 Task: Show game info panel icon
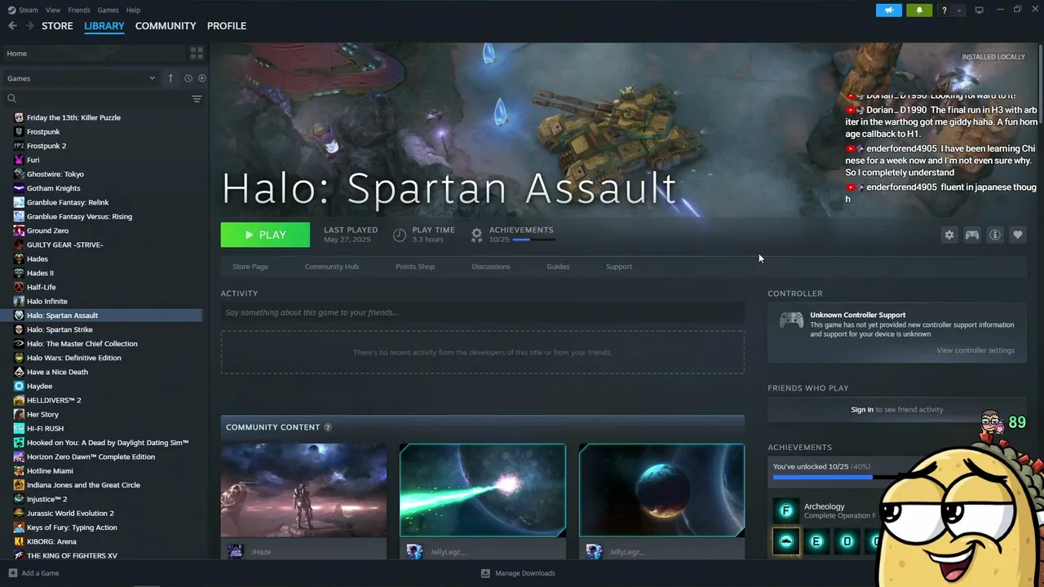995,235
